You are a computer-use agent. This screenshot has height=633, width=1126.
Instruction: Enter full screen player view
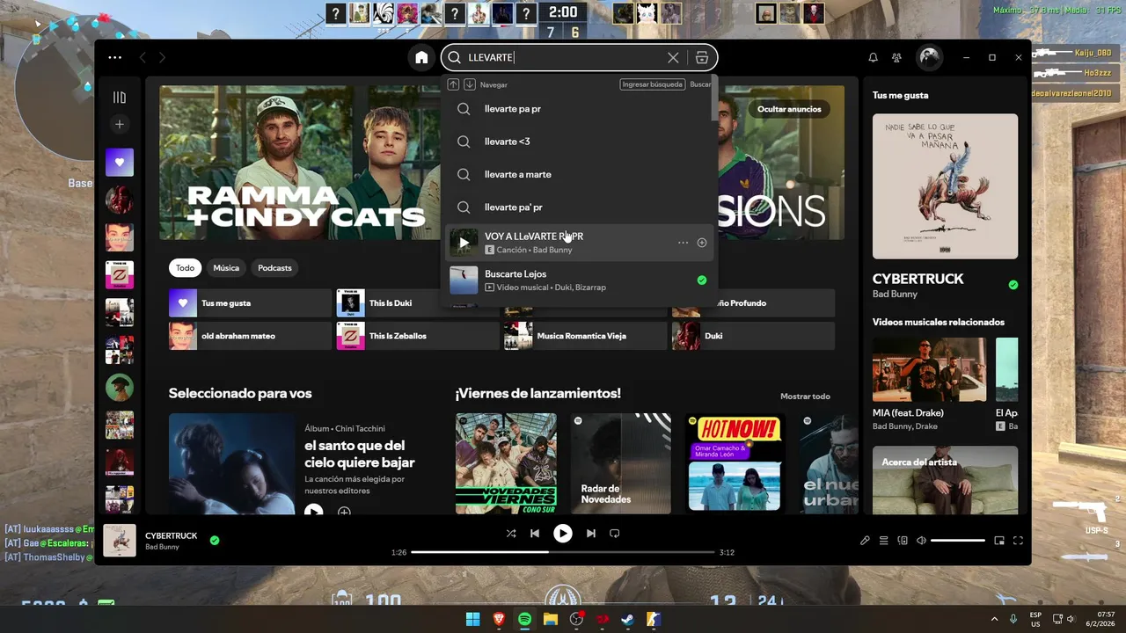[1018, 541]
